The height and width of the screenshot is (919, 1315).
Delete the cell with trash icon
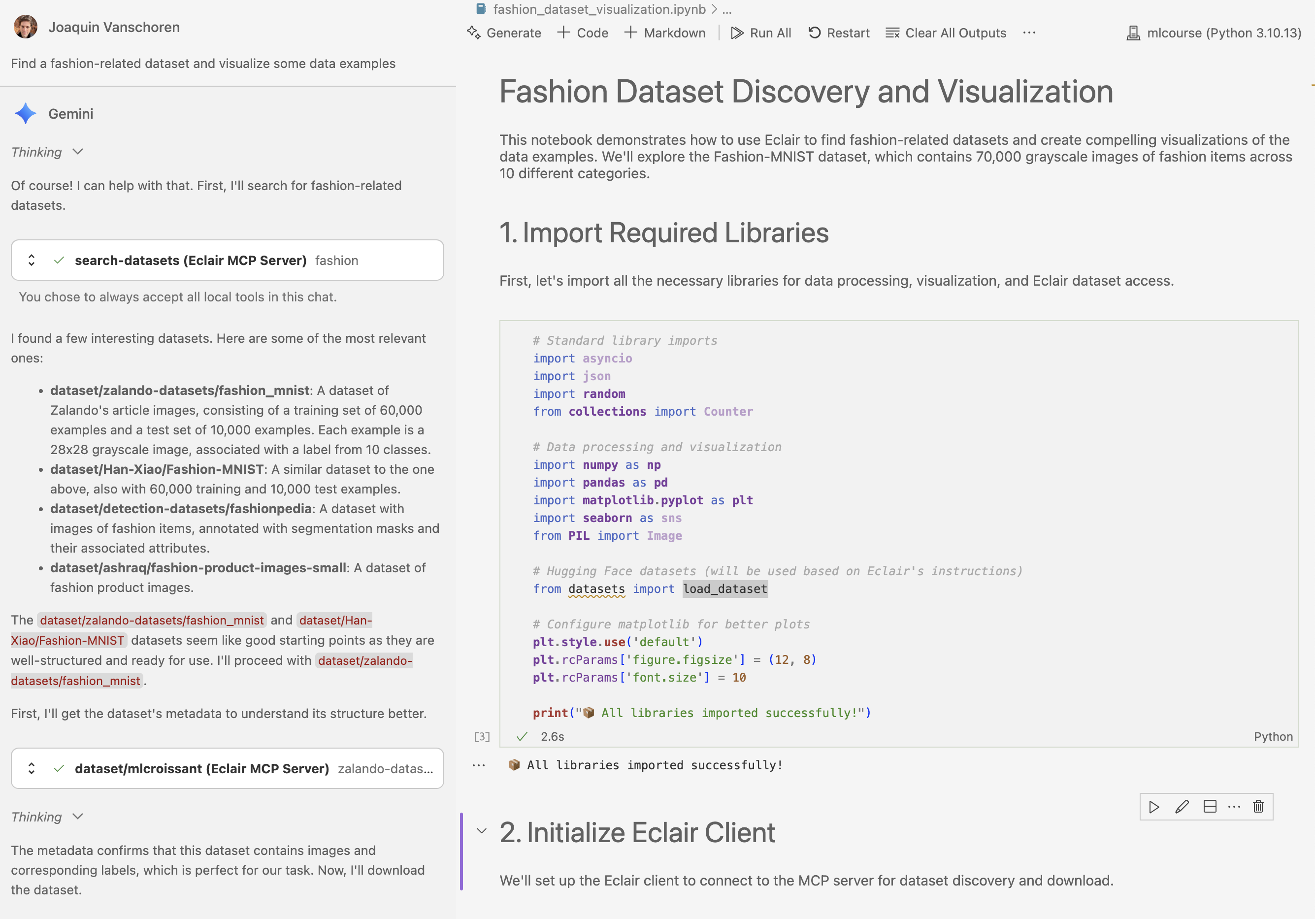click(x=1258, y=807)
